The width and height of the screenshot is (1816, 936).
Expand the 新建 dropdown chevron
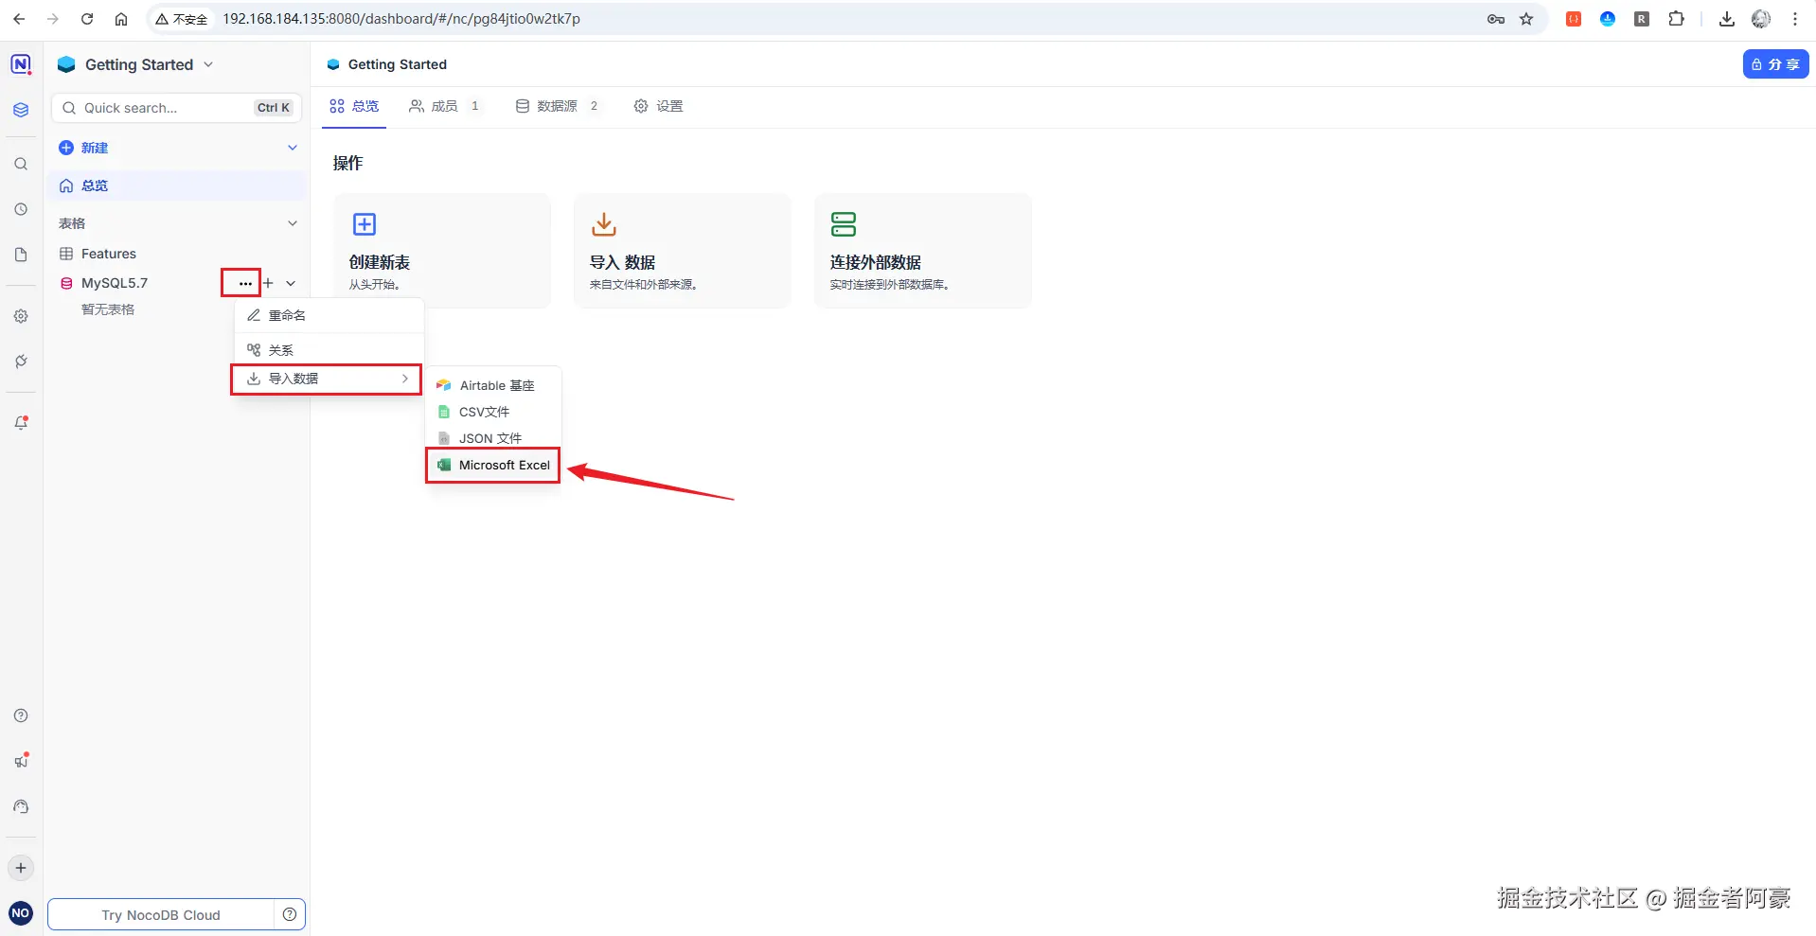click(293, 148)
